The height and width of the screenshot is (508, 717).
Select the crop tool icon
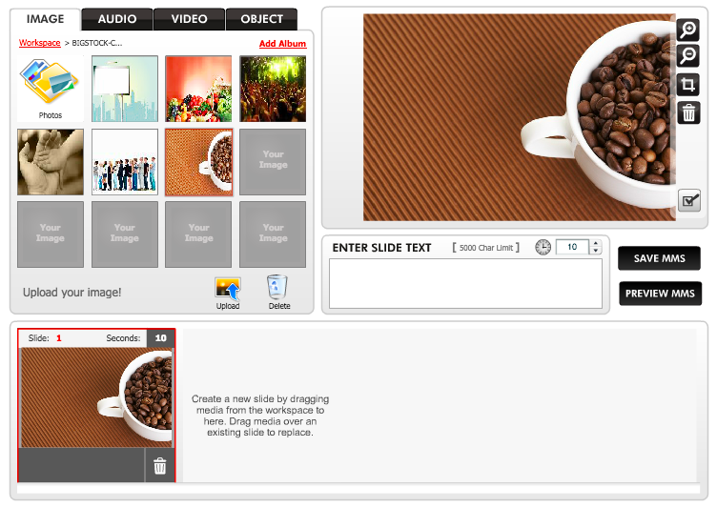point(687,85)
